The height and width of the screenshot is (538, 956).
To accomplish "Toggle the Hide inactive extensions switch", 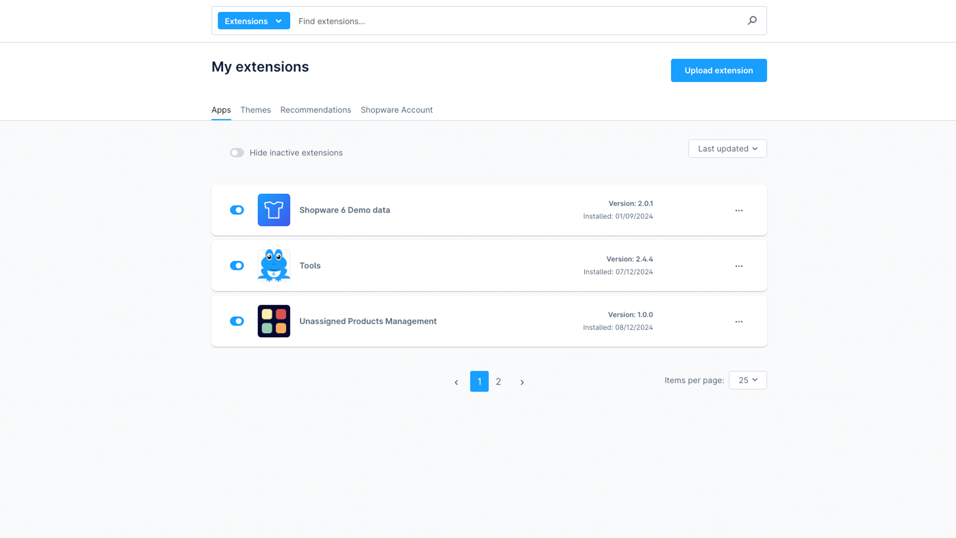I will click(x=237, y=152).
